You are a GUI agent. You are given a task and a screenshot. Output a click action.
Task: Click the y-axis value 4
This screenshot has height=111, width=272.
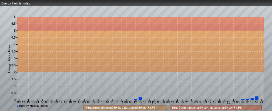(15, 44)
